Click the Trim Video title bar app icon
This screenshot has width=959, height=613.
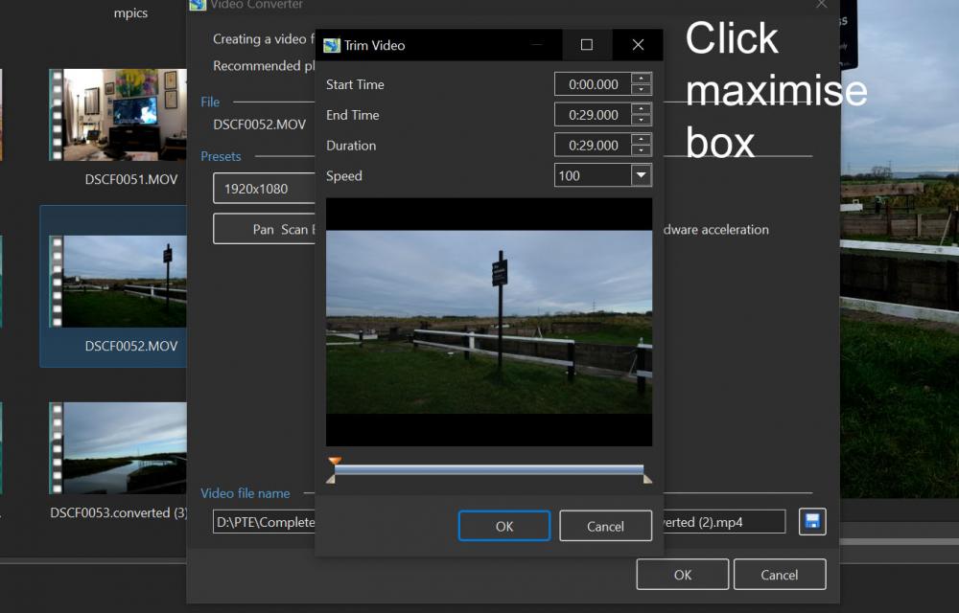tap(332, 45)
